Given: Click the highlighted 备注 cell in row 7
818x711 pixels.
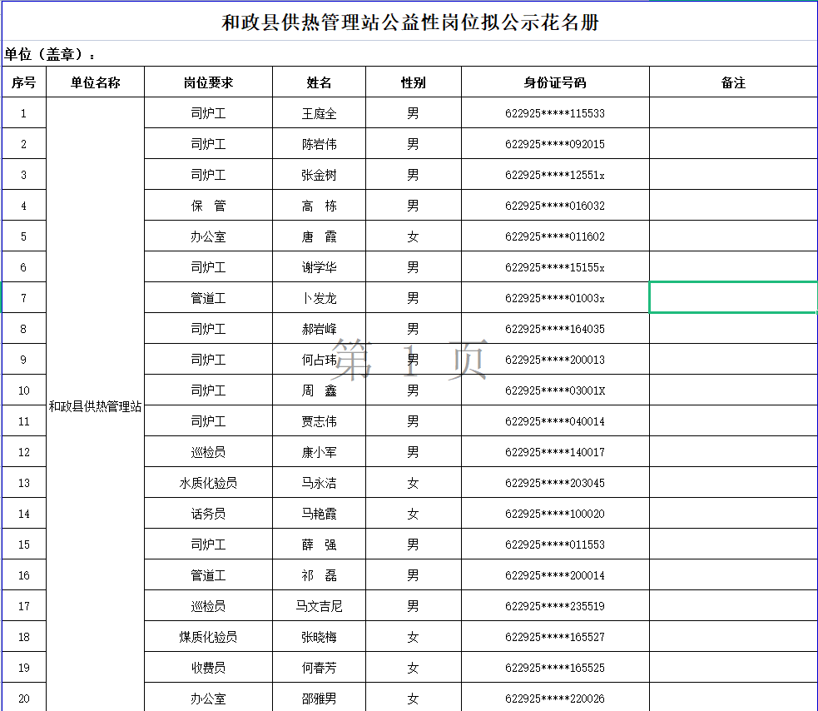Looking at the screenshot, I should [733, 297].
